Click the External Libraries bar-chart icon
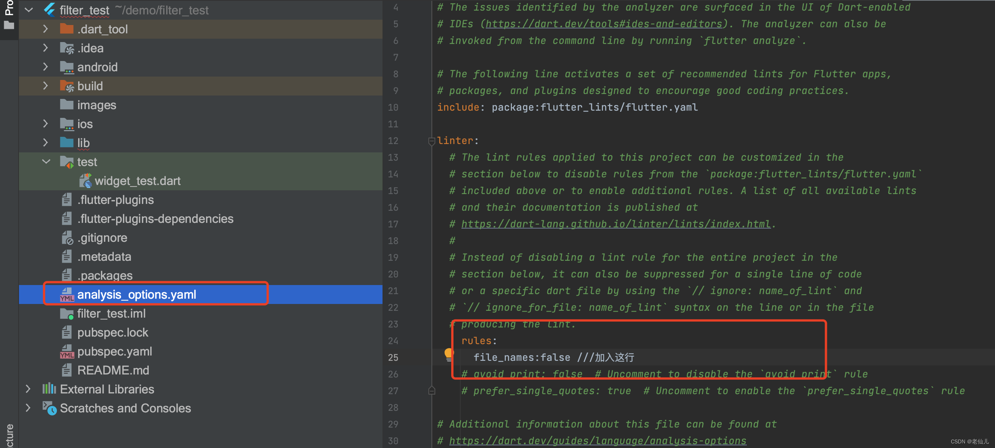 click(49, 389)
